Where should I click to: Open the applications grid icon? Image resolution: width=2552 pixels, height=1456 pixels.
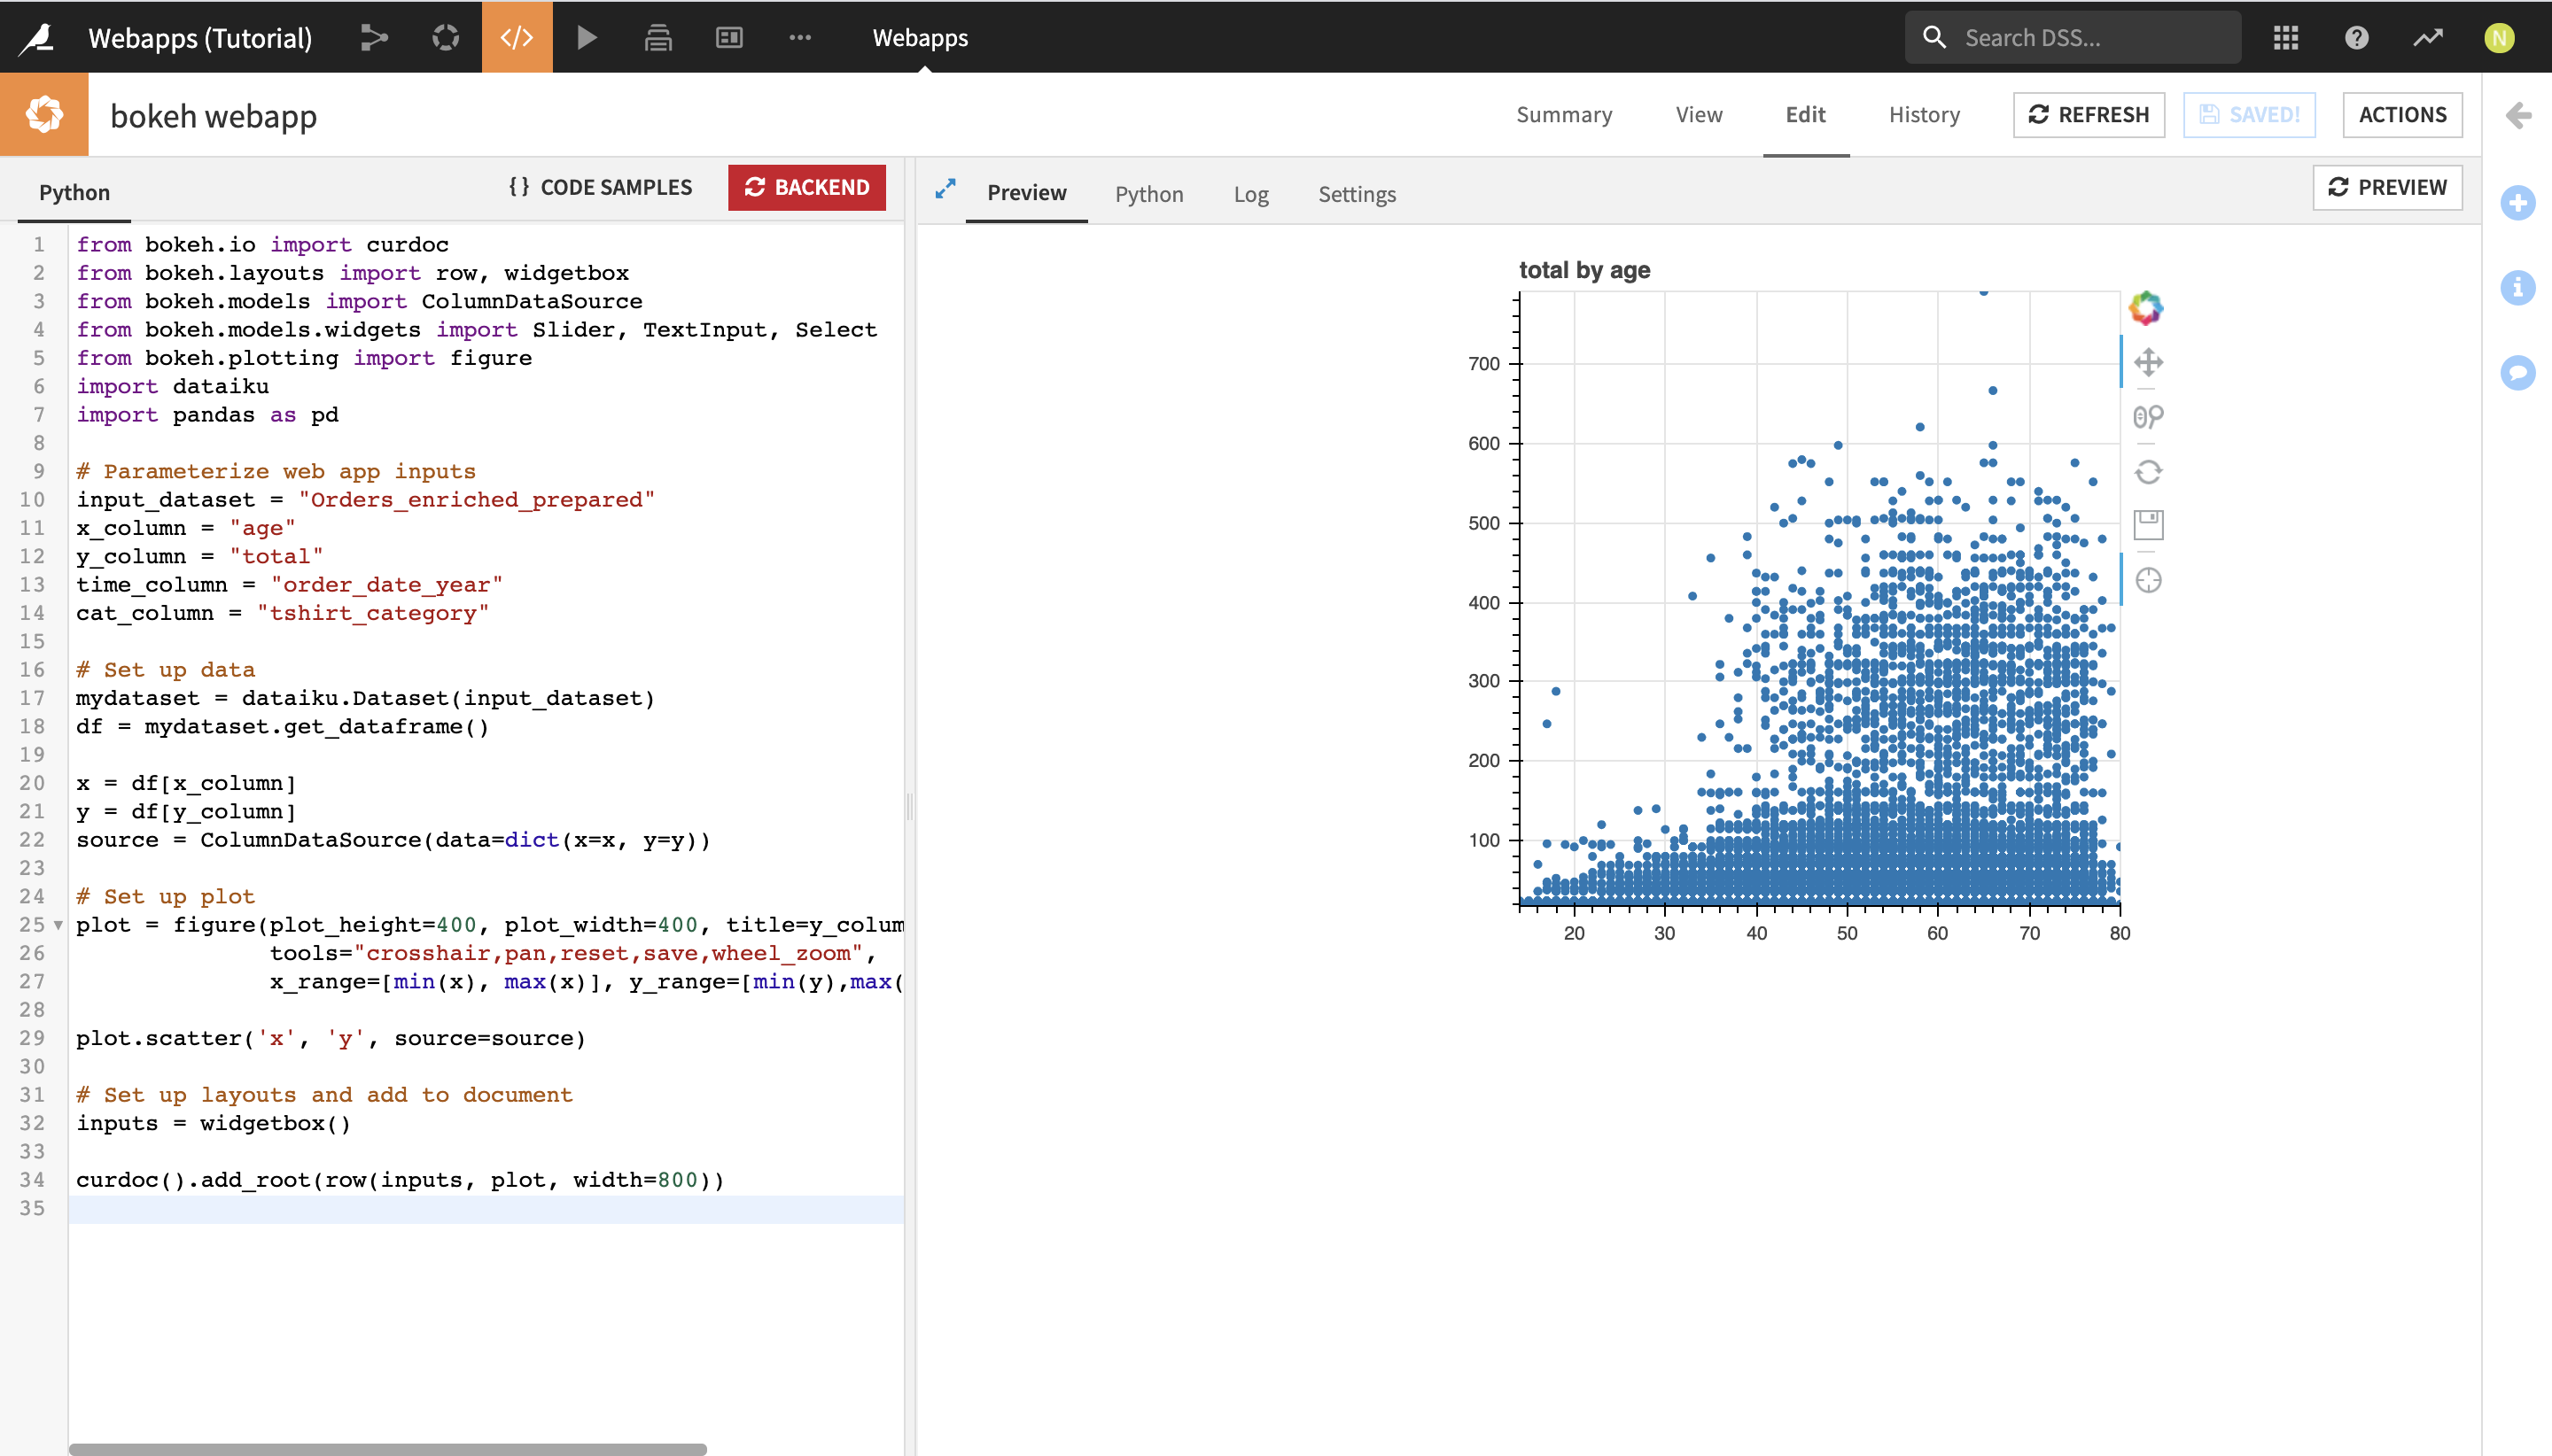coord(2286,38)
